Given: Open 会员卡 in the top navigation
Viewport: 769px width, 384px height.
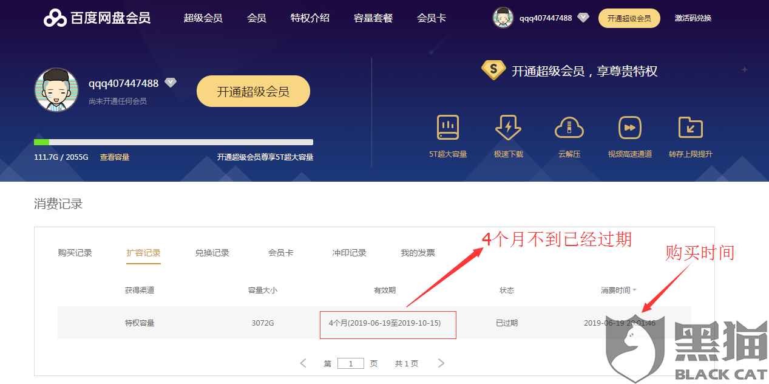Looking at the screenshot, I should click(432, 18).
